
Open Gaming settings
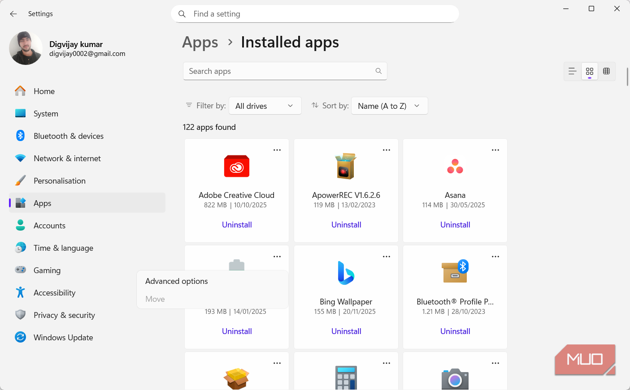click(x=87, y=270)
